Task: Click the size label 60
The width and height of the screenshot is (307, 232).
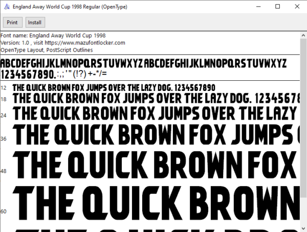Action: coord(4,212)
